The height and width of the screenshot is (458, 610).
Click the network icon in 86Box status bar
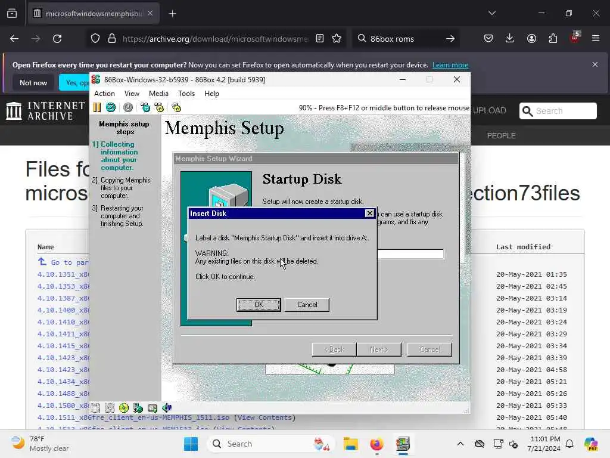[x=138, y=408]
